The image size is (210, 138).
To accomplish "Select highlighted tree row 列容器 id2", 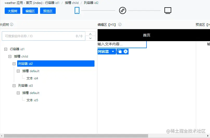I will pos(56,64).
